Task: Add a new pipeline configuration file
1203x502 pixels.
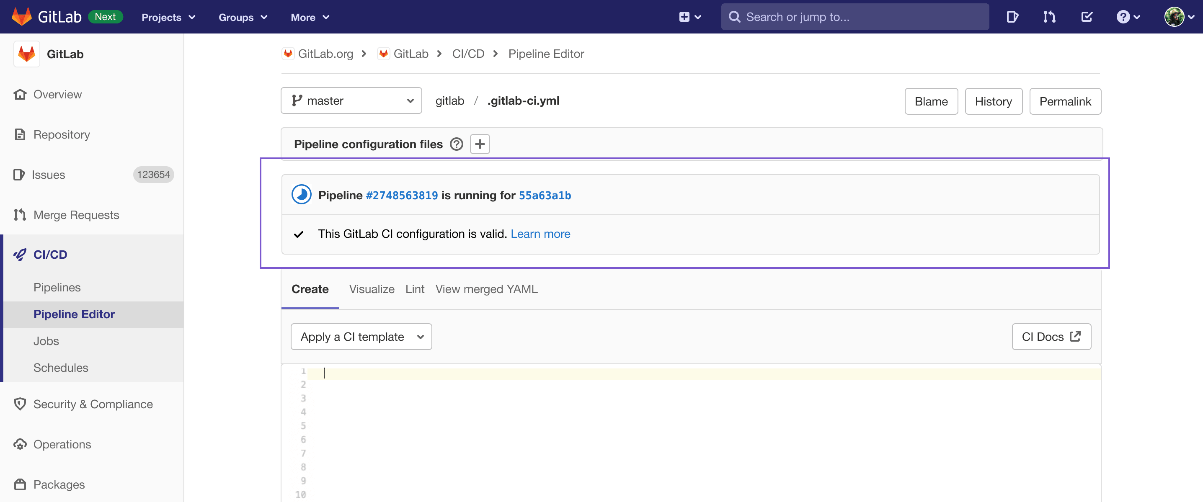Action: click(480, 144)
